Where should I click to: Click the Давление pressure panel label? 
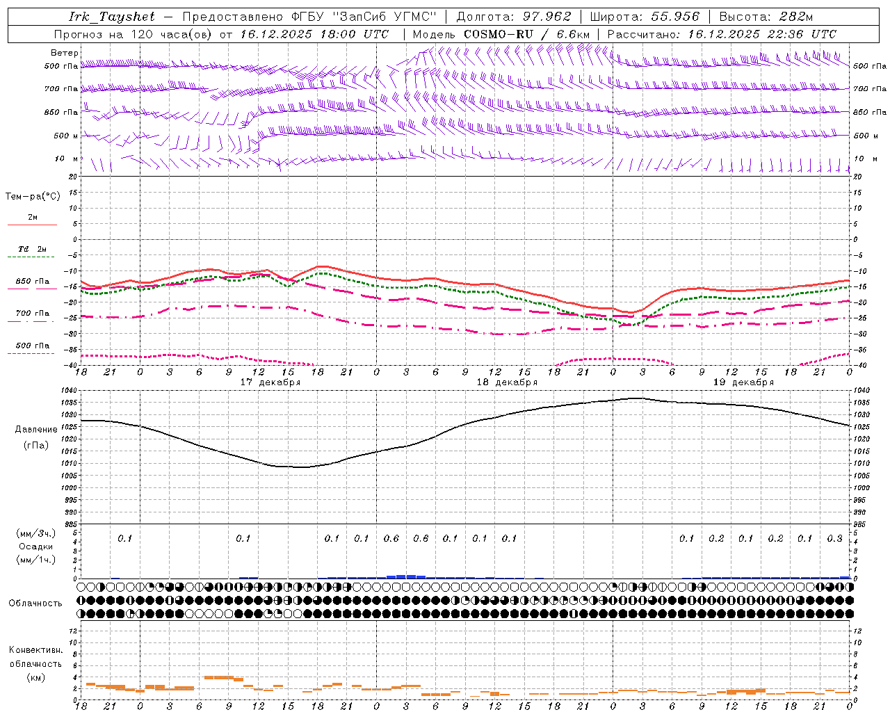coord(36,430)
